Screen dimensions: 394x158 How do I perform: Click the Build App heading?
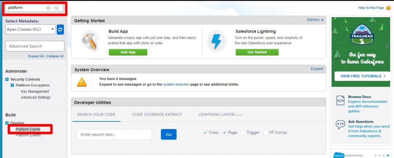pos(118,32)
